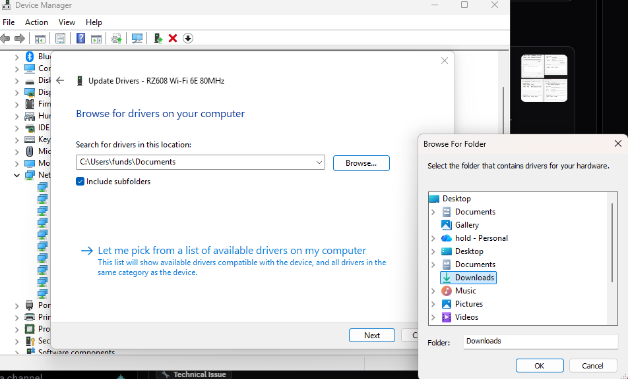Expand the Music folder node
This screenshot has height=379, width=628.
click(433, 291)
